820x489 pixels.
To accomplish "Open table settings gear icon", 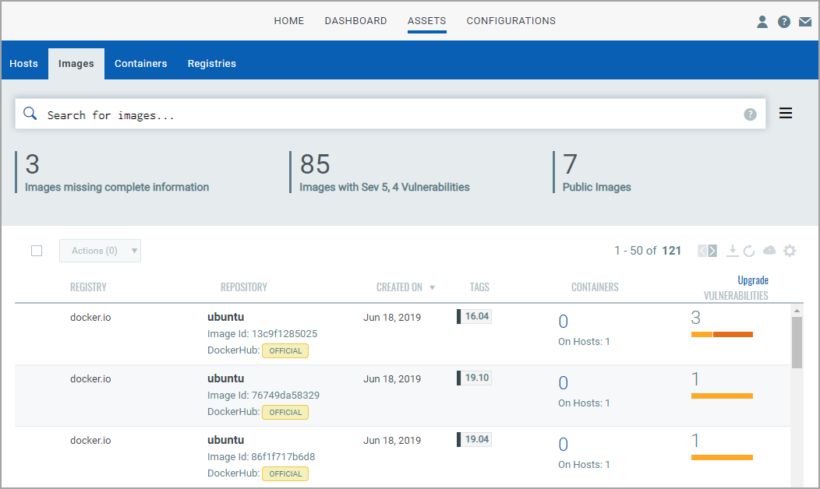I will 790,251.
